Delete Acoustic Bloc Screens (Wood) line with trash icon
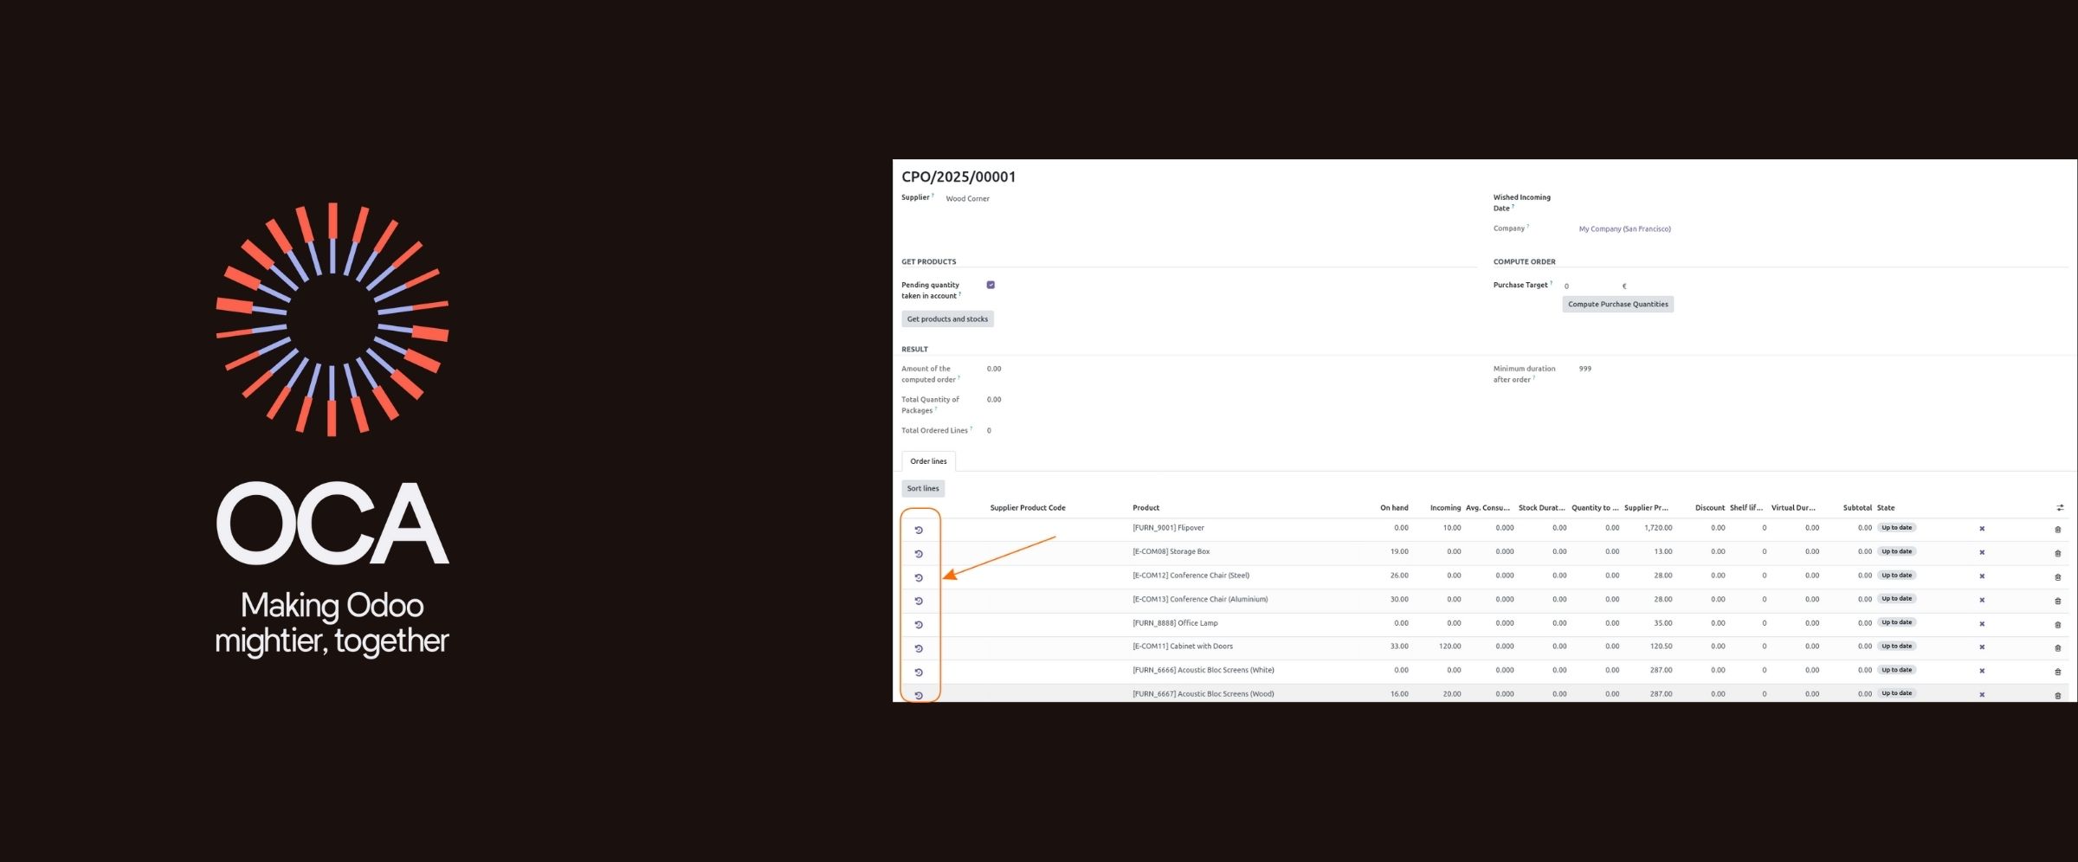 click(x=2058, y=696)
